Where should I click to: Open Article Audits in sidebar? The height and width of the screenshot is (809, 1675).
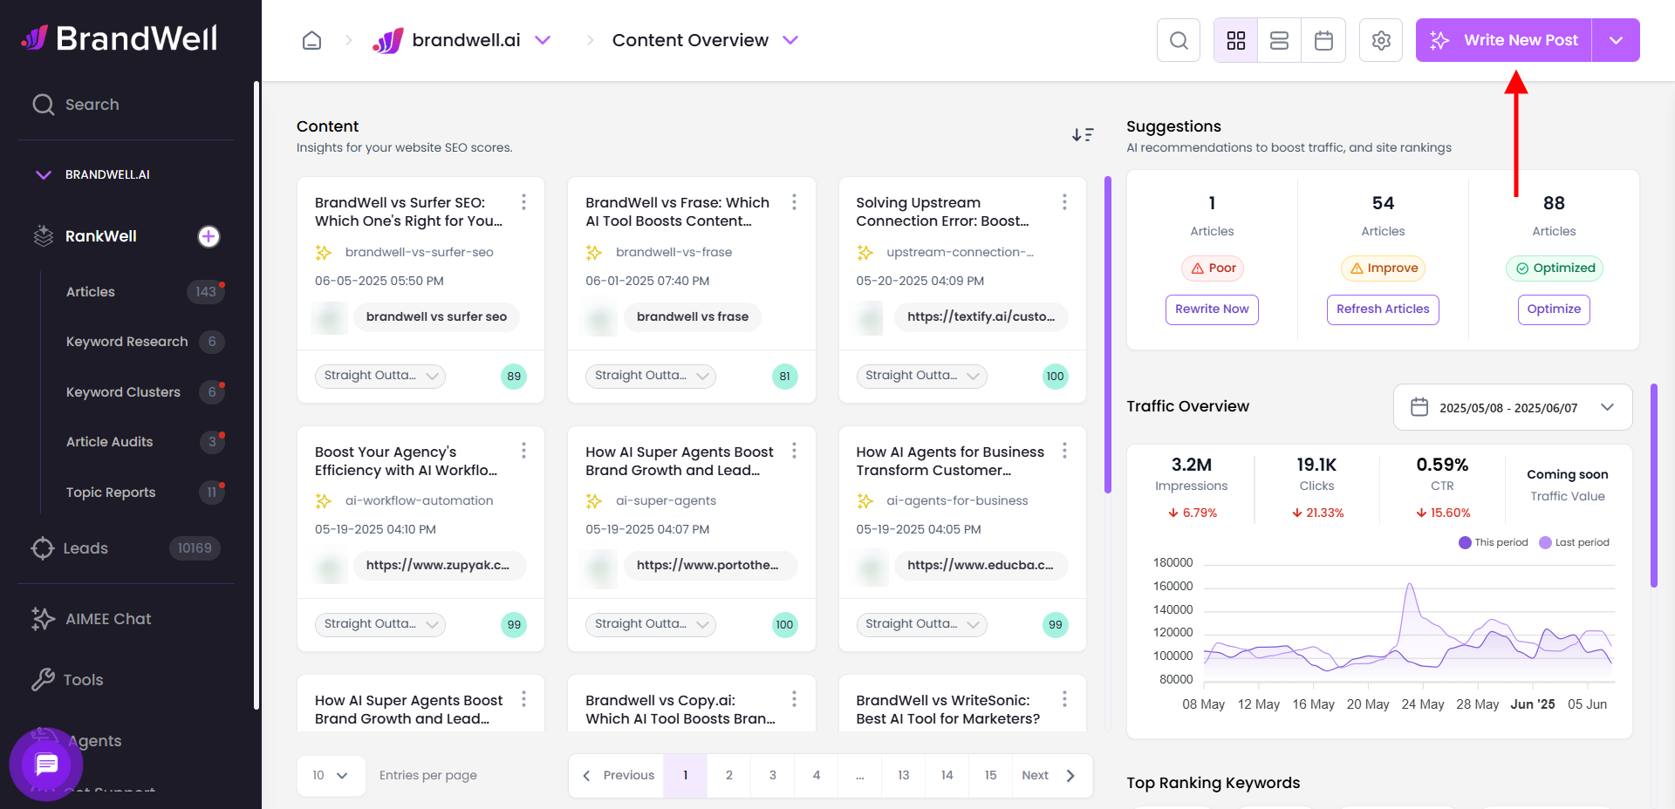(x=110, y=442)
